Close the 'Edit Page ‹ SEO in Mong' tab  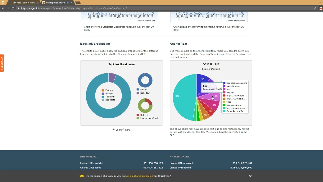pyautogui.click(x=38, y=3)
